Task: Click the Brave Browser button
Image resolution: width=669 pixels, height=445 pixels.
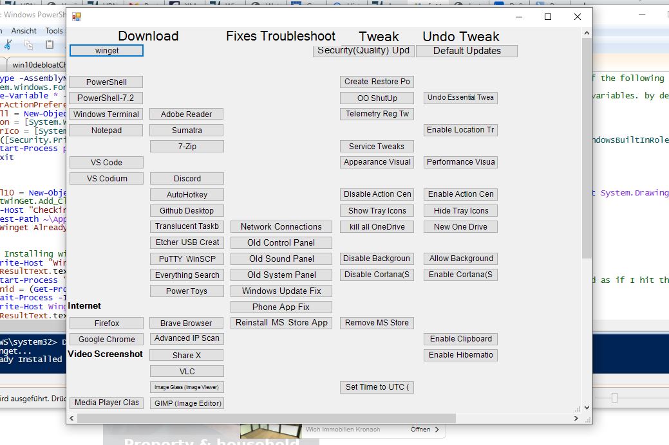Action: 187,323
